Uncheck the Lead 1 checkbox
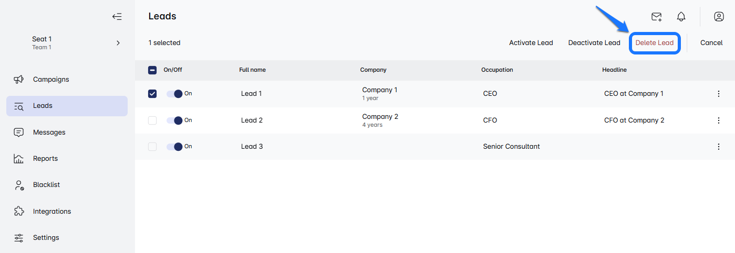This screenshot has height=253, width=735. coord(152,94)
